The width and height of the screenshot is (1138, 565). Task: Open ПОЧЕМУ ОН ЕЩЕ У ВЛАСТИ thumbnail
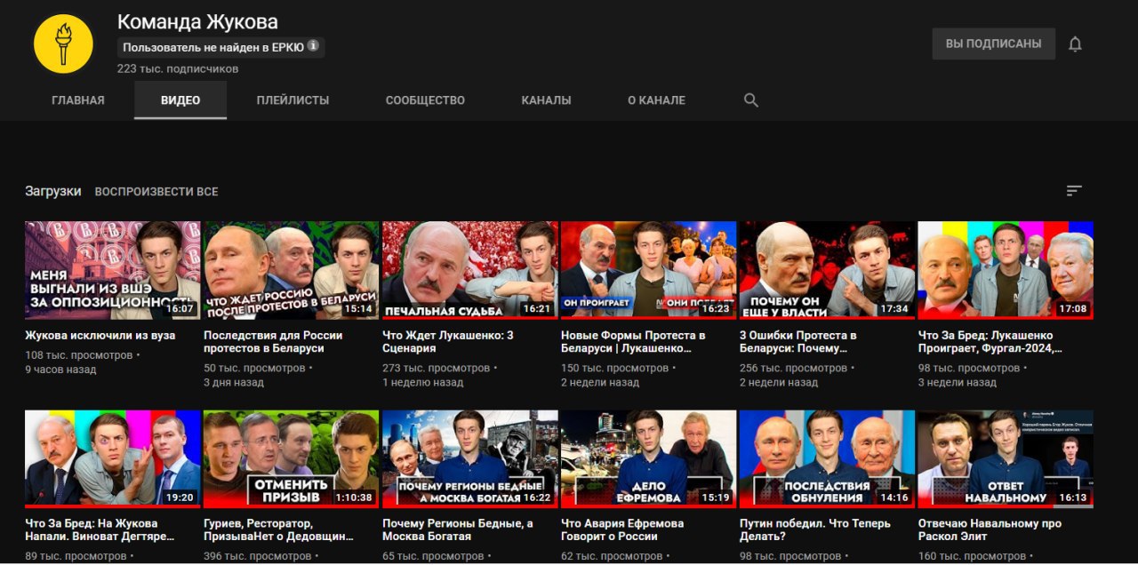[828, 270]
